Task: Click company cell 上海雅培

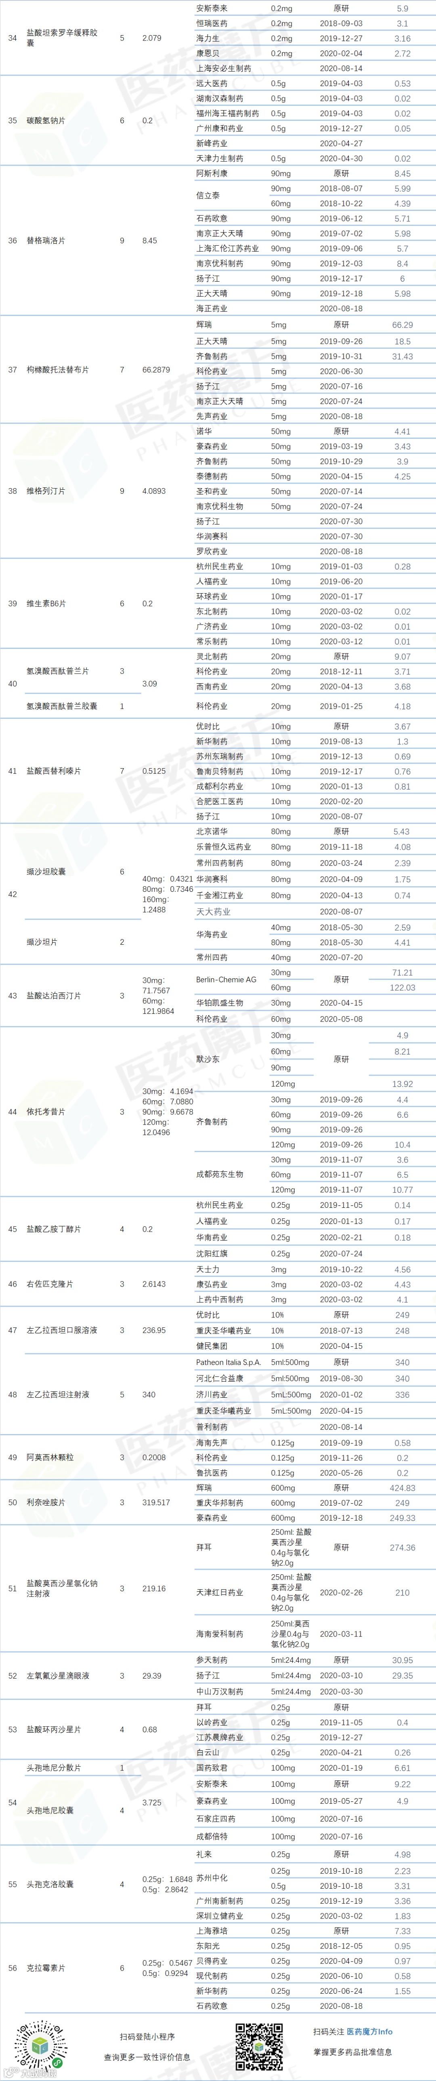Action: pos(212,1931)
